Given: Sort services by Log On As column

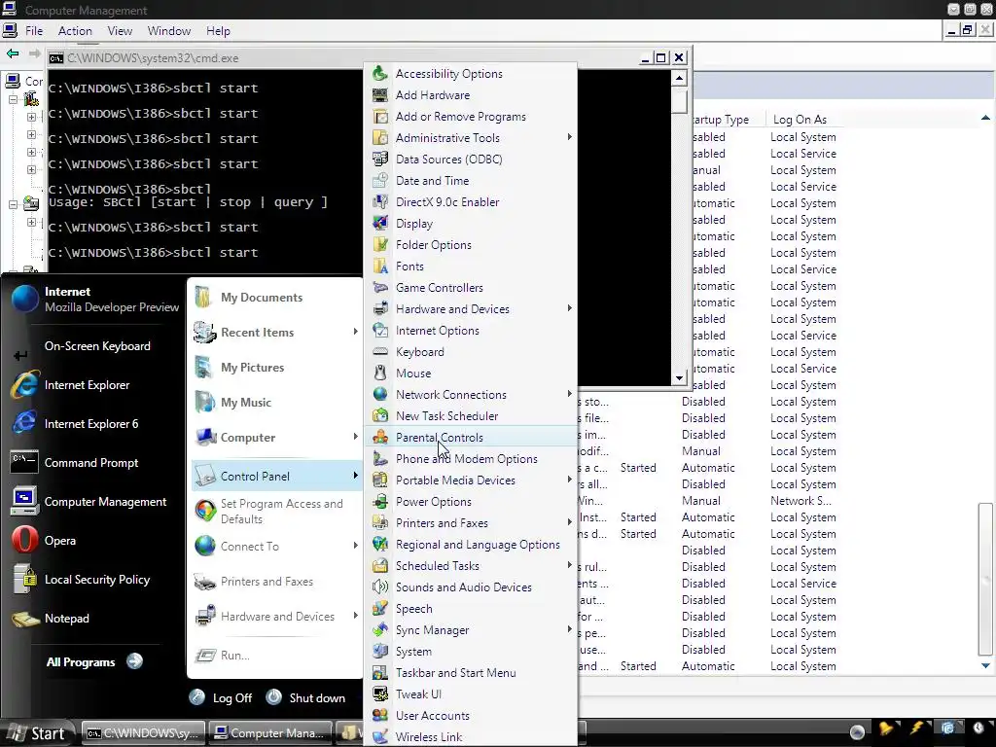Looking at the screenshot, I should pos(800,120).
